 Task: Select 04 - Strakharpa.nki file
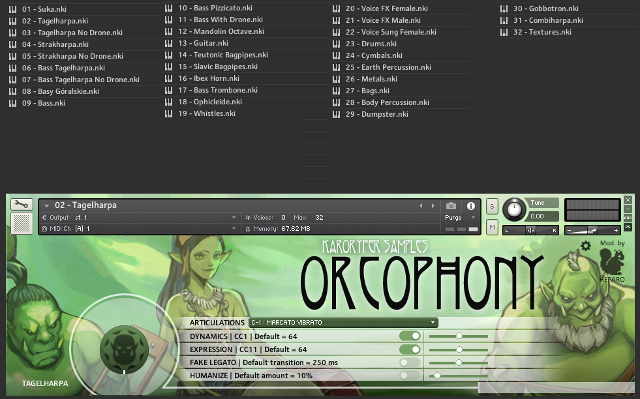(55, 44)
